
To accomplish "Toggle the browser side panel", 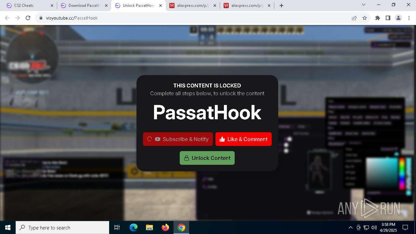I will [x=388, y=18].
